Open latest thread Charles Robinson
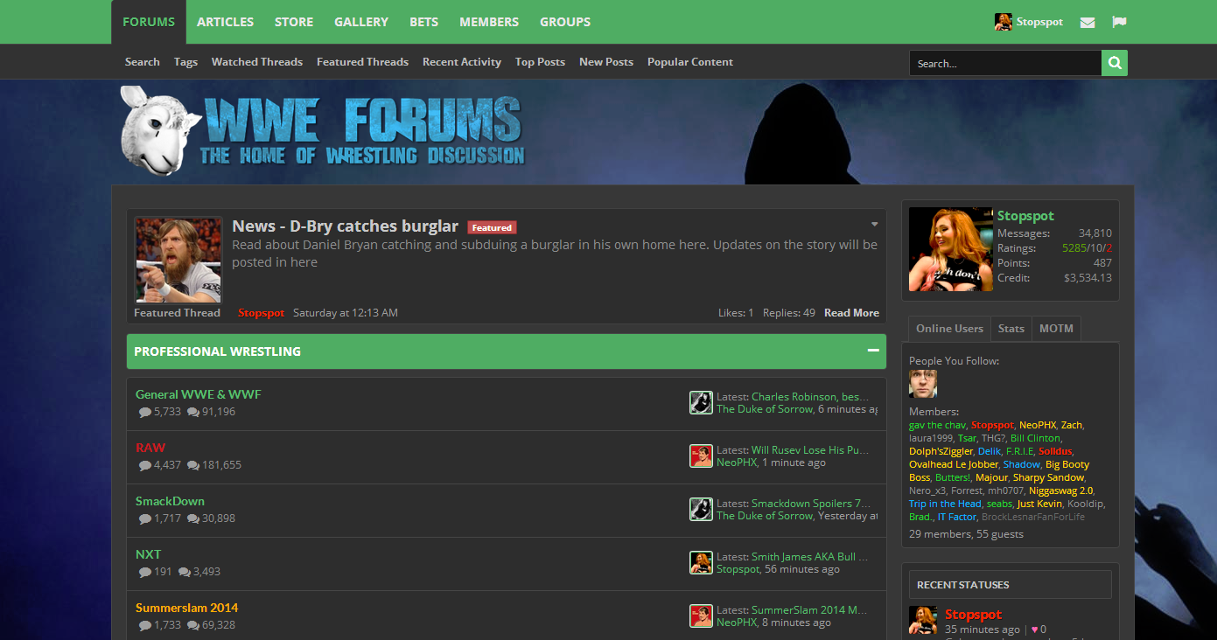The width and height of the screenshot is (1217, 640). click(x=810, y=397)
